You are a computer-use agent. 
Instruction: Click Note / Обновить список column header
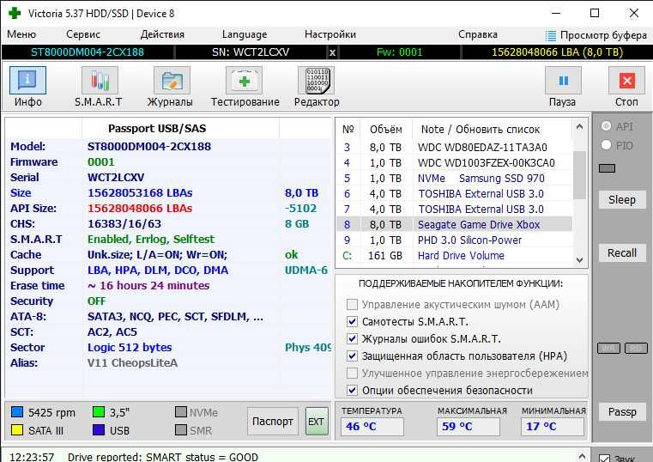click(x=481, y=130)
